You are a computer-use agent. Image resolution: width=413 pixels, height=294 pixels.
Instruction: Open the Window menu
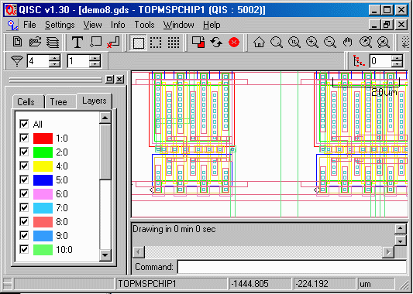coord(178,25)
